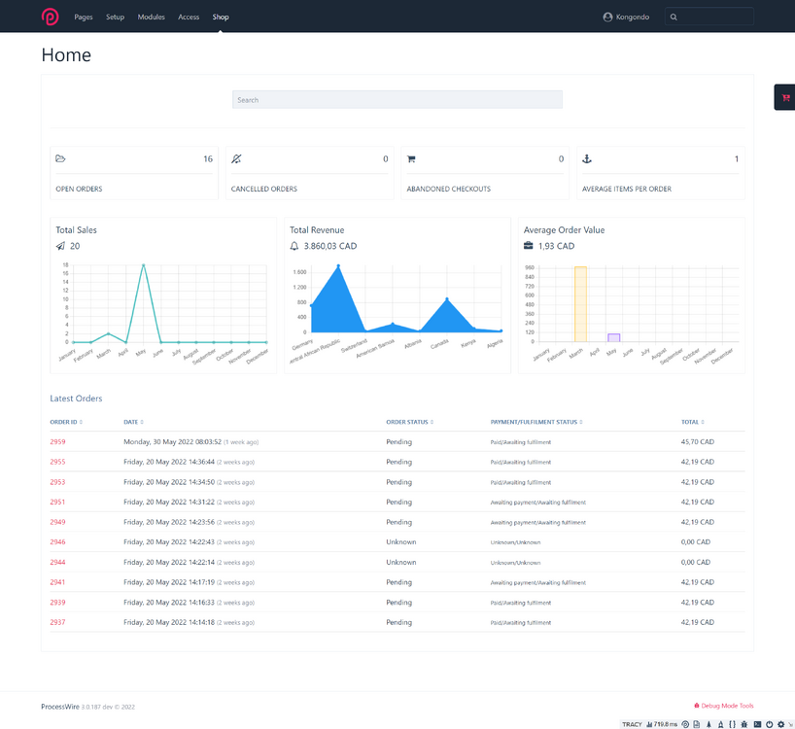Screen dimensions: 795x729
Task: Click the Tracy curly braces icon
Action: click(732, 724)
